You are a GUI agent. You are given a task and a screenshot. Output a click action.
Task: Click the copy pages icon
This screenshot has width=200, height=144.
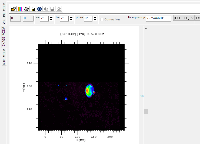[46, 9]
